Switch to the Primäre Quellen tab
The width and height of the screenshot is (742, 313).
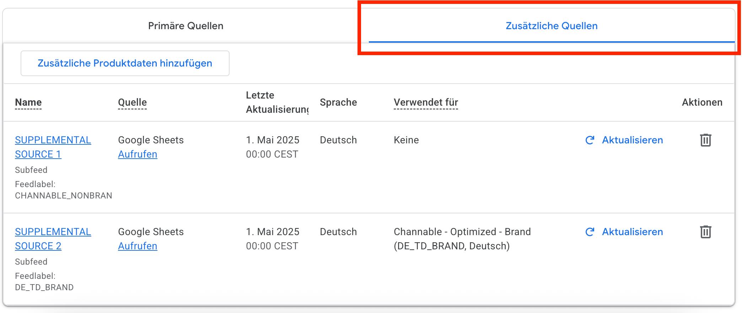tap(185, 26)
